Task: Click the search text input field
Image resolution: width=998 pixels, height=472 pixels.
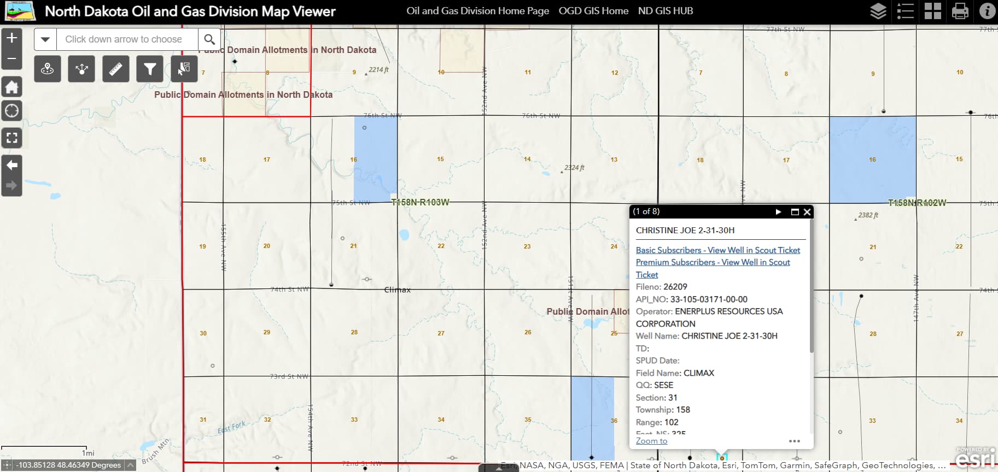Action: coord(127,39)
